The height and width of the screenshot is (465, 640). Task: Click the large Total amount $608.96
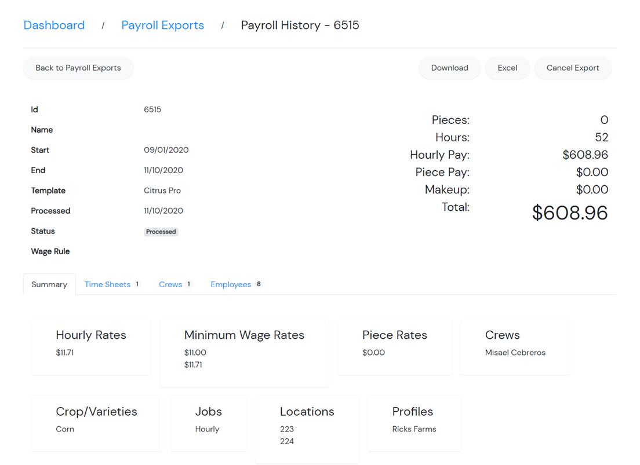point(570,213)
